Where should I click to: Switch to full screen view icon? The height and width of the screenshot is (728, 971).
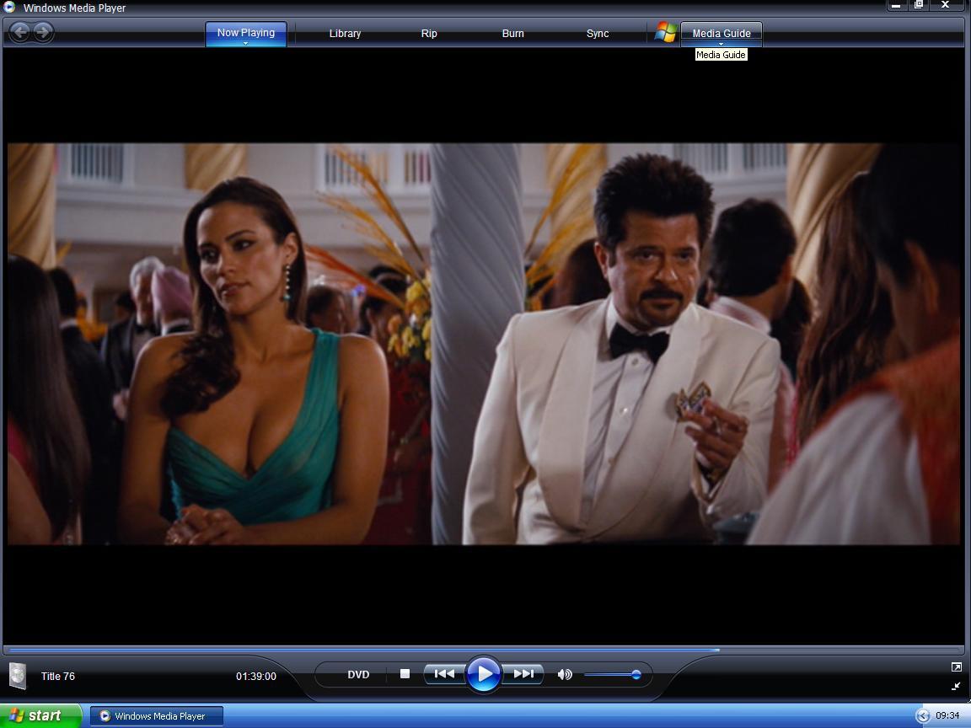[956, 666]
